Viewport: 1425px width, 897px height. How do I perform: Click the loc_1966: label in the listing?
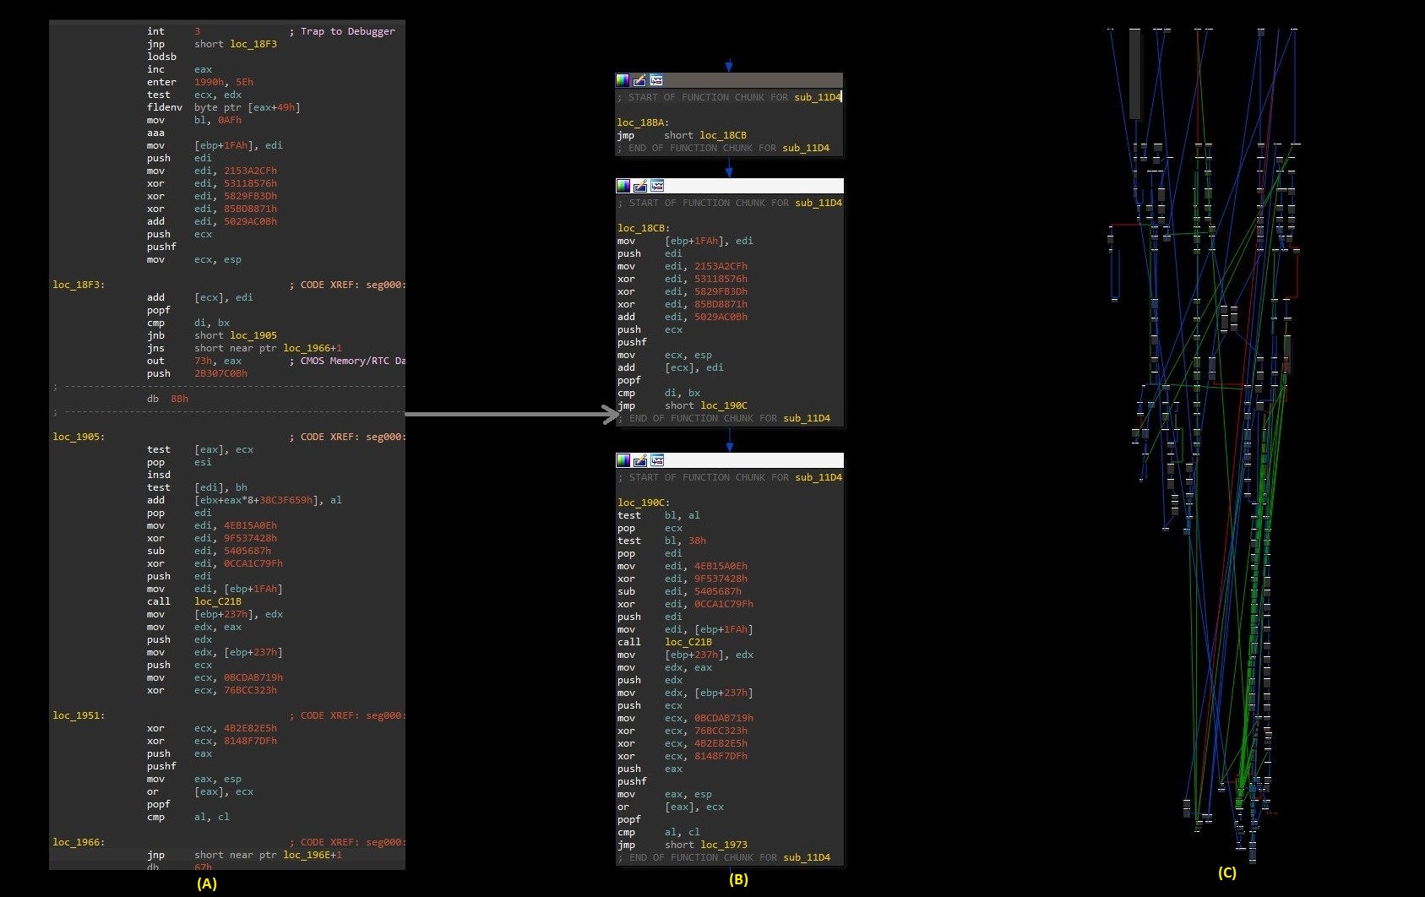(79, 842)
